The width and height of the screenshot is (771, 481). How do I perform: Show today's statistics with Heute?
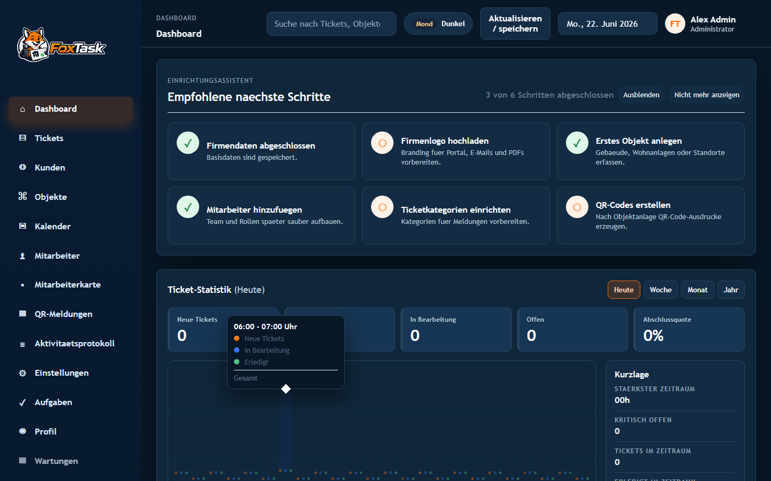(x=624, y=290)
